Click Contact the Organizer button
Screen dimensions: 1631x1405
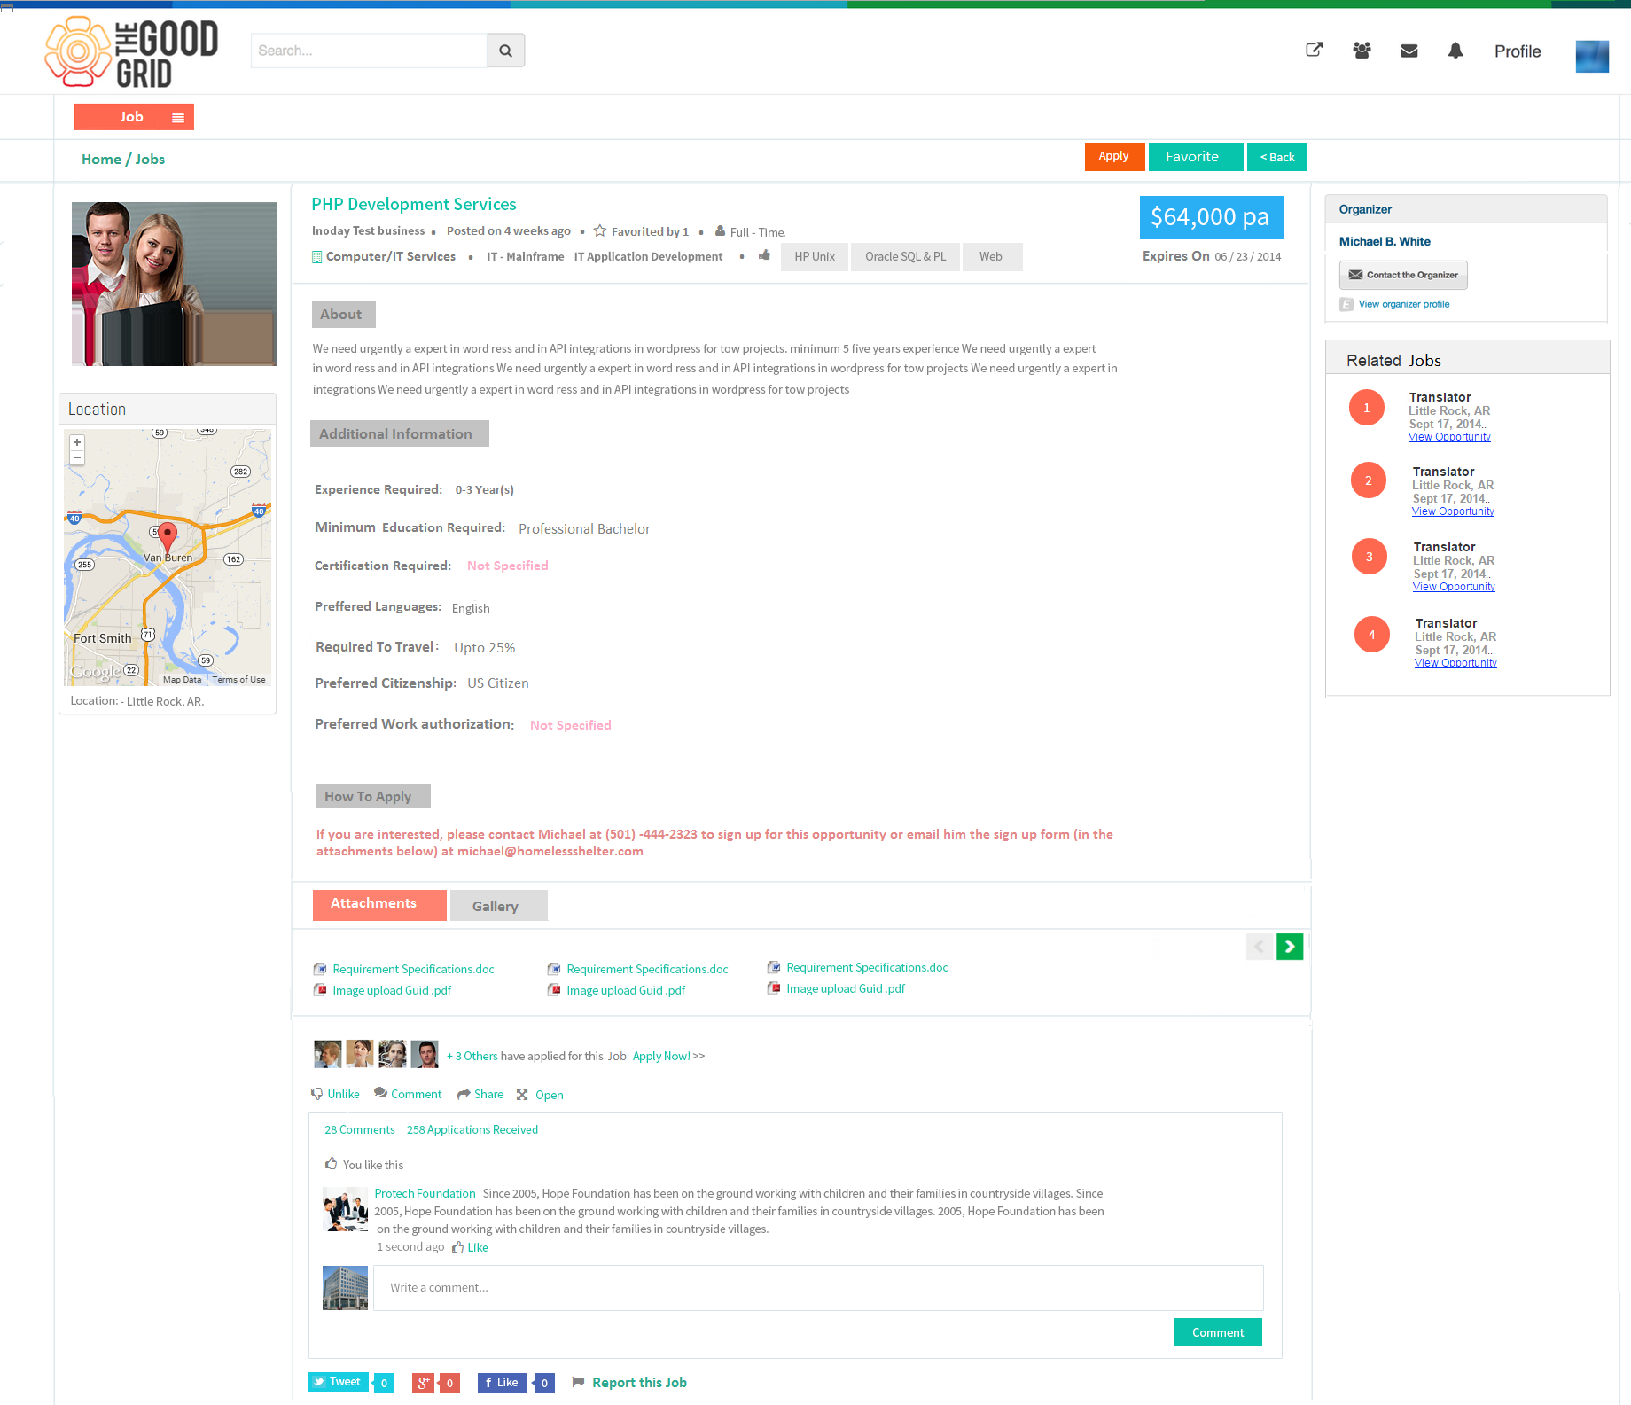1403,275
